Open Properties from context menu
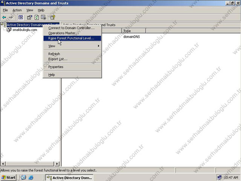The image size is (241, 181). coord(72,67)
